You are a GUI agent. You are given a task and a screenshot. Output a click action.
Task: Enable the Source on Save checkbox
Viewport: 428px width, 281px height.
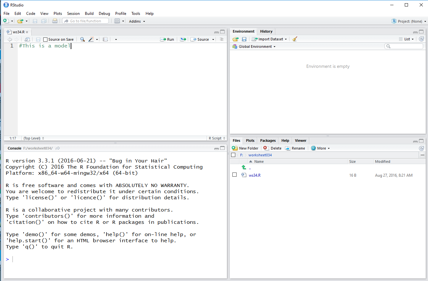pos(45,39)
